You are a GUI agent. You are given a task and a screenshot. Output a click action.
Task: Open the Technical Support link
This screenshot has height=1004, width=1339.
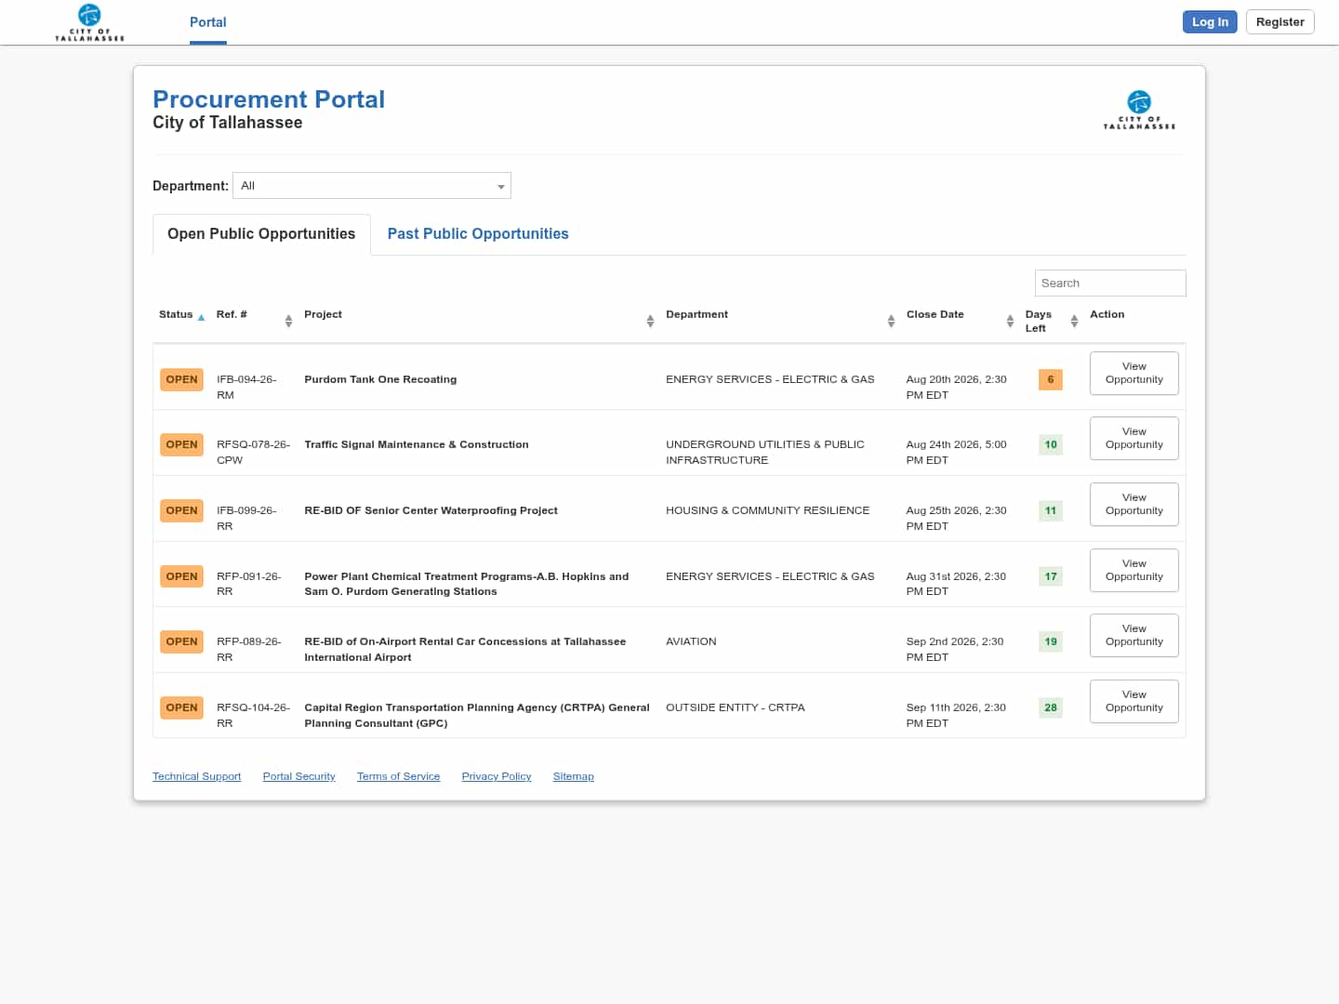point(196,776)
